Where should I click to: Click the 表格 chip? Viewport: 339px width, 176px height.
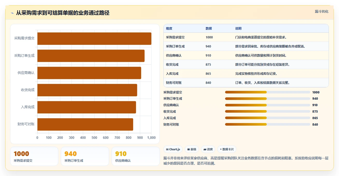[192, 149]
